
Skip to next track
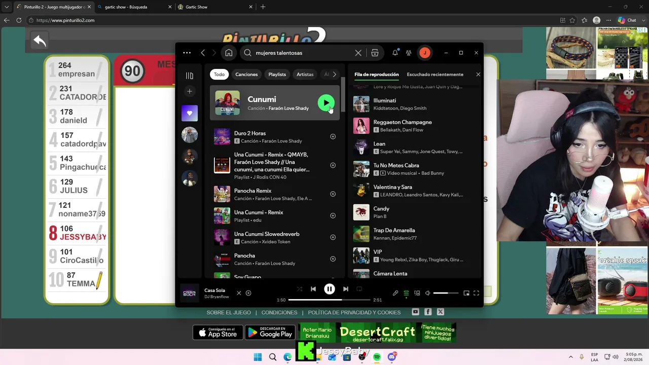pos(345,289)
